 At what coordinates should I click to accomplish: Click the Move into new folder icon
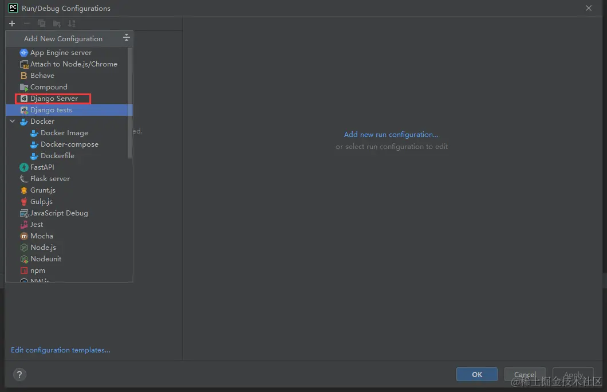point(57,23)
